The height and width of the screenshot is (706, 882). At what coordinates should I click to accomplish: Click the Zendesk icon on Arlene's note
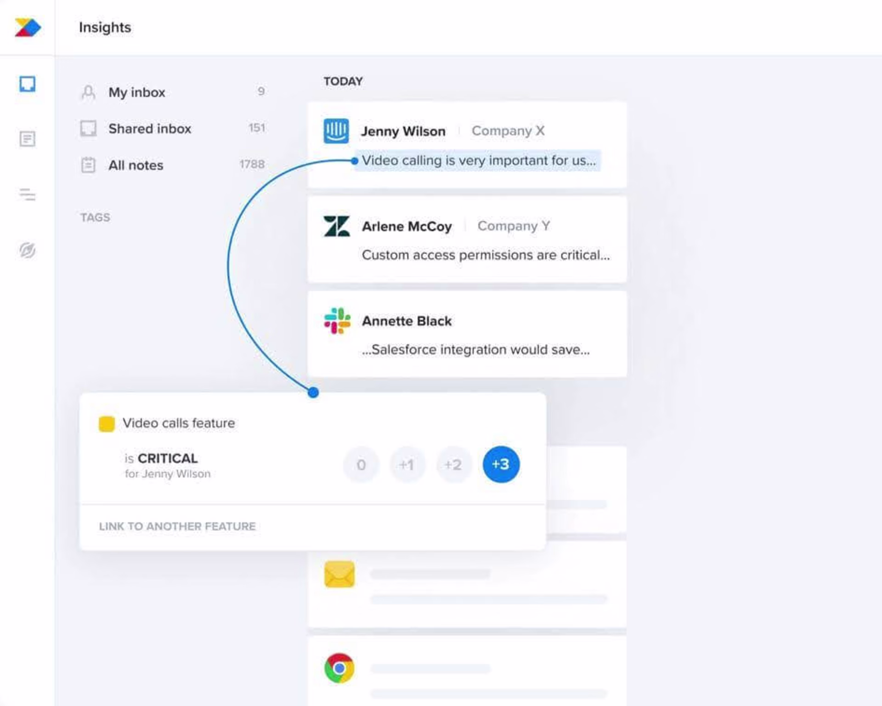coord(336,226)
